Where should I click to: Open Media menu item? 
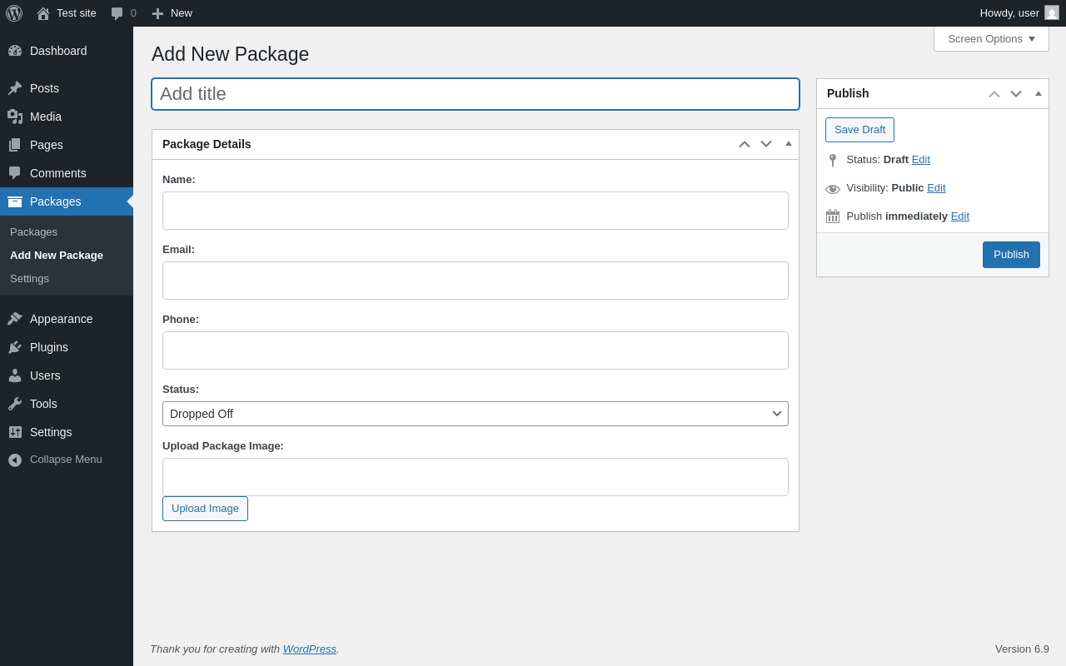point(67,117)
